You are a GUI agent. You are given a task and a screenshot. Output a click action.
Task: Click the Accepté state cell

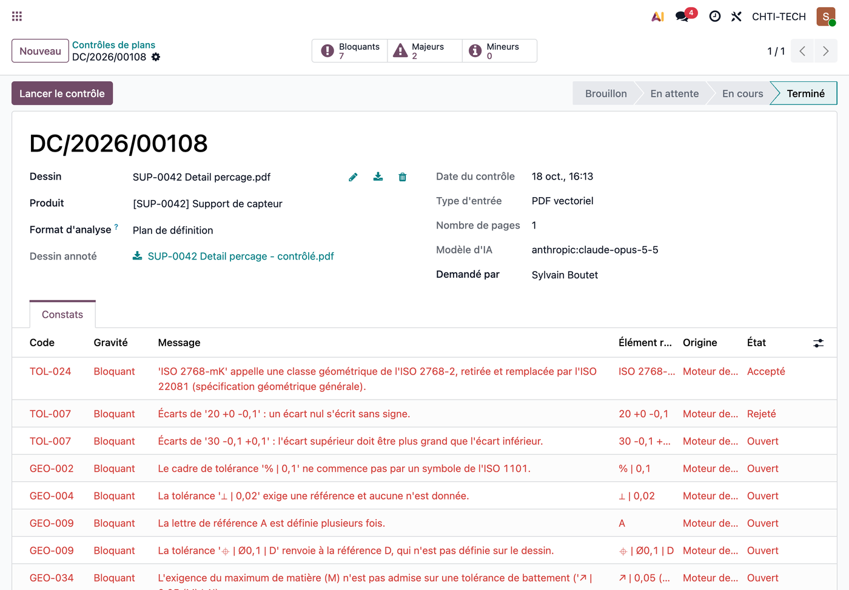pos(766,372)
